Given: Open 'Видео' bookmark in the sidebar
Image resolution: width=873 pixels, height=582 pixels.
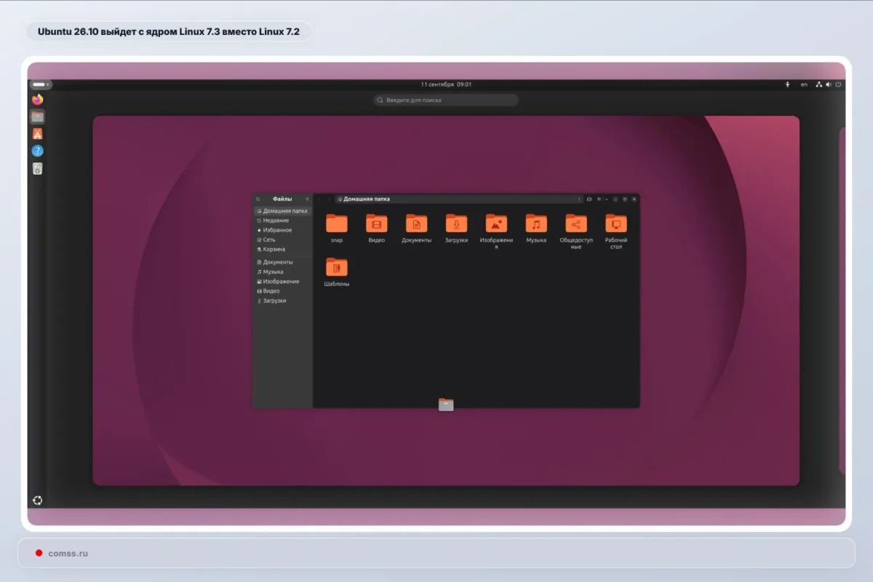Looking at the screenshot, I should 282,291.
